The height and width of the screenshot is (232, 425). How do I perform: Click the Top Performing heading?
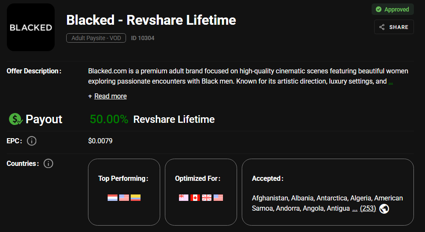pos(123,178)
